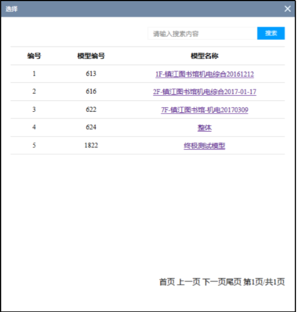Click the 模型编号 column header
This screenshot has width=297, height=312.
coord(91,56)
